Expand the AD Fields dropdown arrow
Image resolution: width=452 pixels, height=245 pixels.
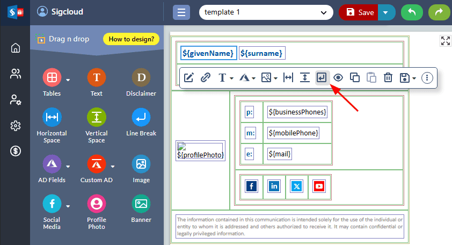tap(68, 165)
